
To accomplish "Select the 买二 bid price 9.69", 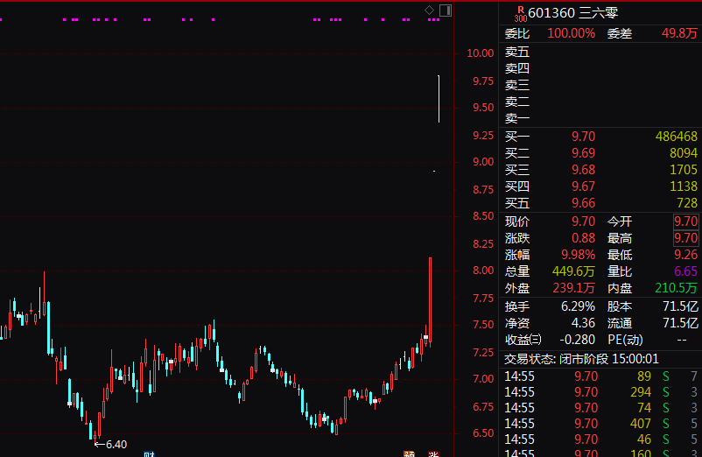I will (x=583, y=153).
